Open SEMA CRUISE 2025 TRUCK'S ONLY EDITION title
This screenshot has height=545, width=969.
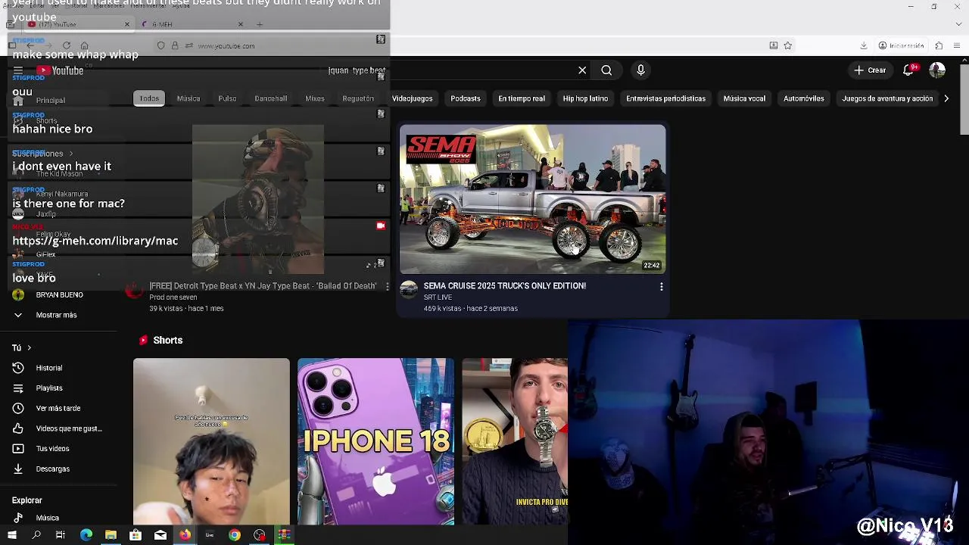point(505,286)
